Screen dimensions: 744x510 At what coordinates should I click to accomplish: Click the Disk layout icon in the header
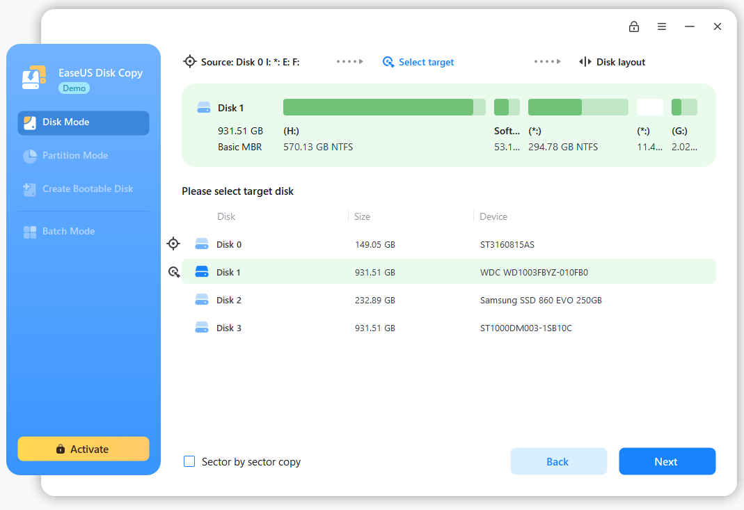pyautogui.click(x=585, y=61)
